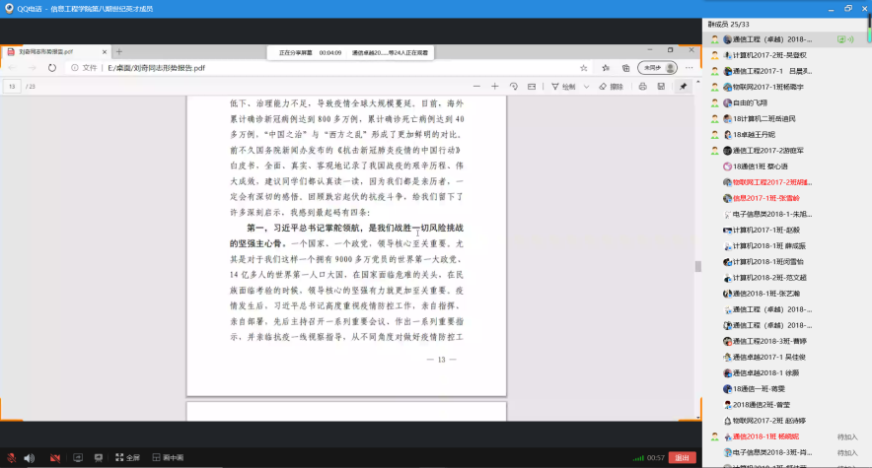
Task: Open a new browser tab
Action: click(119, 51)
